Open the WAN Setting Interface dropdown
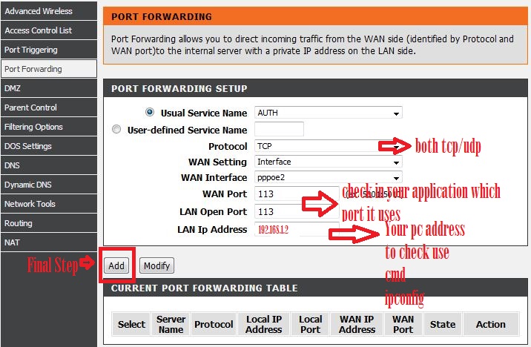Screen dimensions: 531x347 point(327,162)
